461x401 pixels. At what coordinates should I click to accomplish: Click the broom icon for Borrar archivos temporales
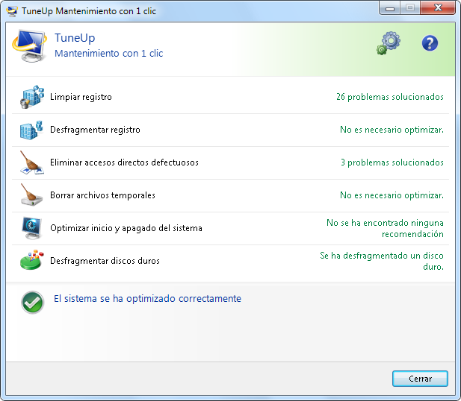(x=31, y=195)
